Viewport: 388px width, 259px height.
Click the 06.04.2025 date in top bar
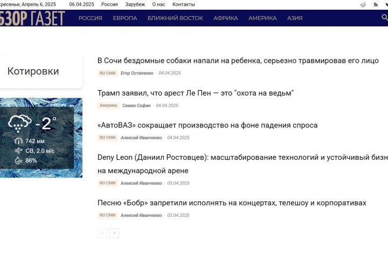pos(81,4)
